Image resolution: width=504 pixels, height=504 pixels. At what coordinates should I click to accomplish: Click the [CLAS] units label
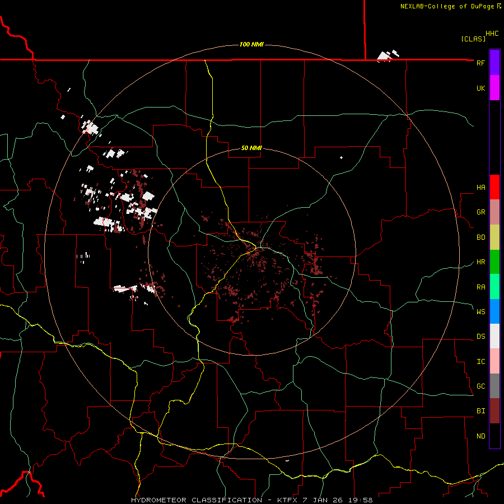point(473,39)
